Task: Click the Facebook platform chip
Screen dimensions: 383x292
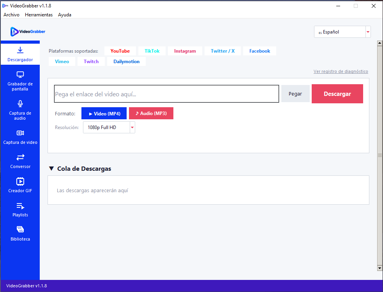Action: [259, 51]
